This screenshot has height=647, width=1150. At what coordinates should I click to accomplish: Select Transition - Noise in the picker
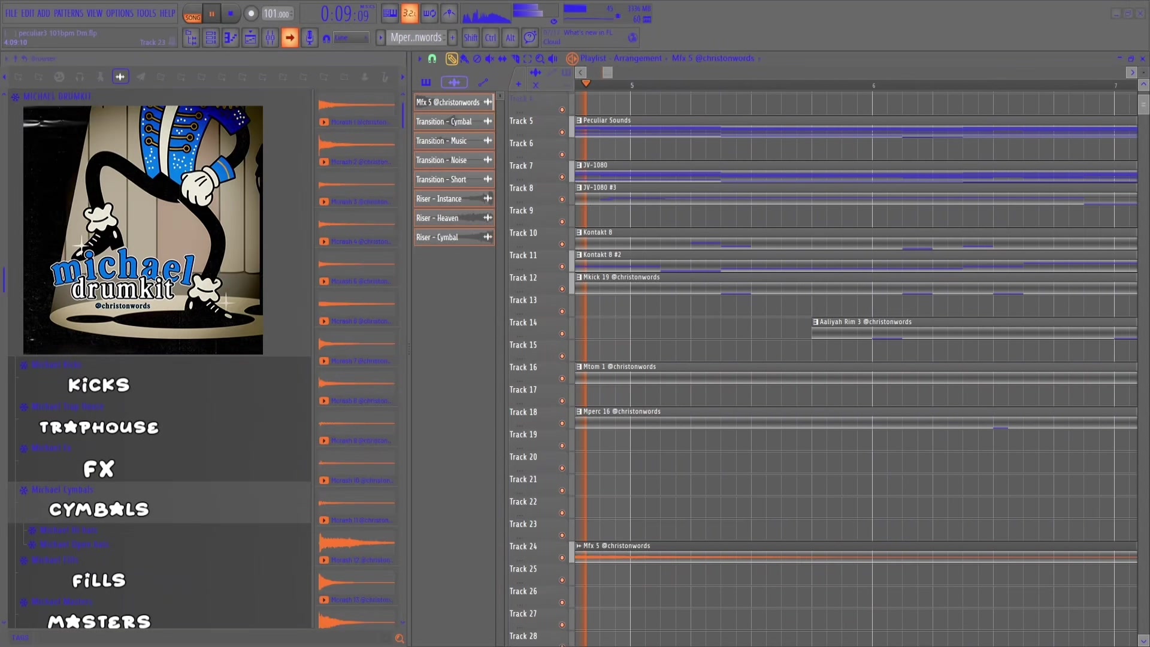[454, 160]
